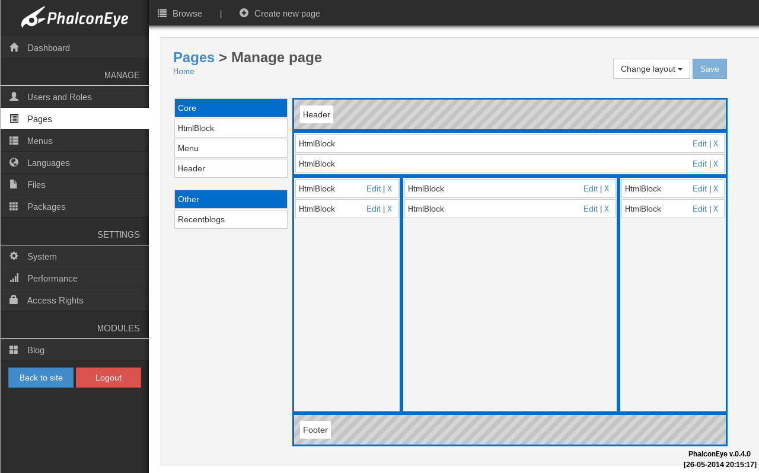Click the Languages globe icon
759x473 pixels.
[x=14, y=162]
